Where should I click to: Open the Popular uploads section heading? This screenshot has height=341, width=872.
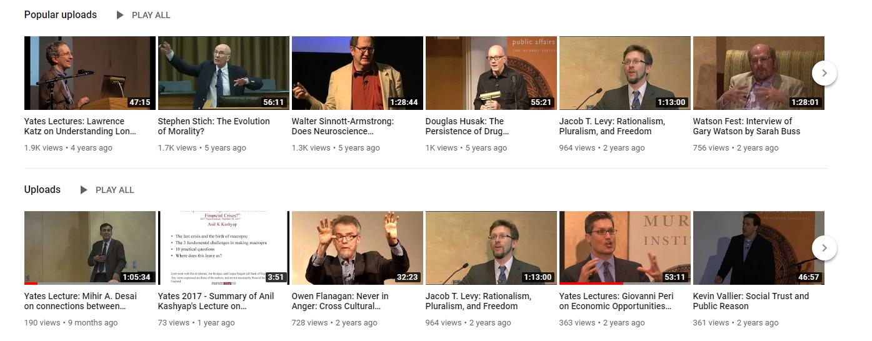click(x=61, y=14)
